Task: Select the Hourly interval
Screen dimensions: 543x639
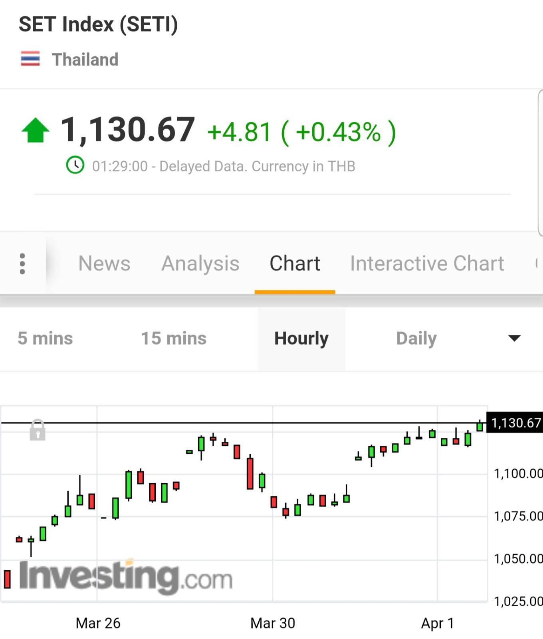Action: tap(301, 339)
